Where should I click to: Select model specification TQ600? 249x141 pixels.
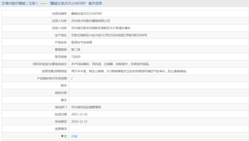[x=76, y=57]
